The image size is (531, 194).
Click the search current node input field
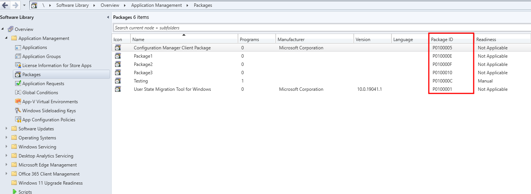pos(322,28)
